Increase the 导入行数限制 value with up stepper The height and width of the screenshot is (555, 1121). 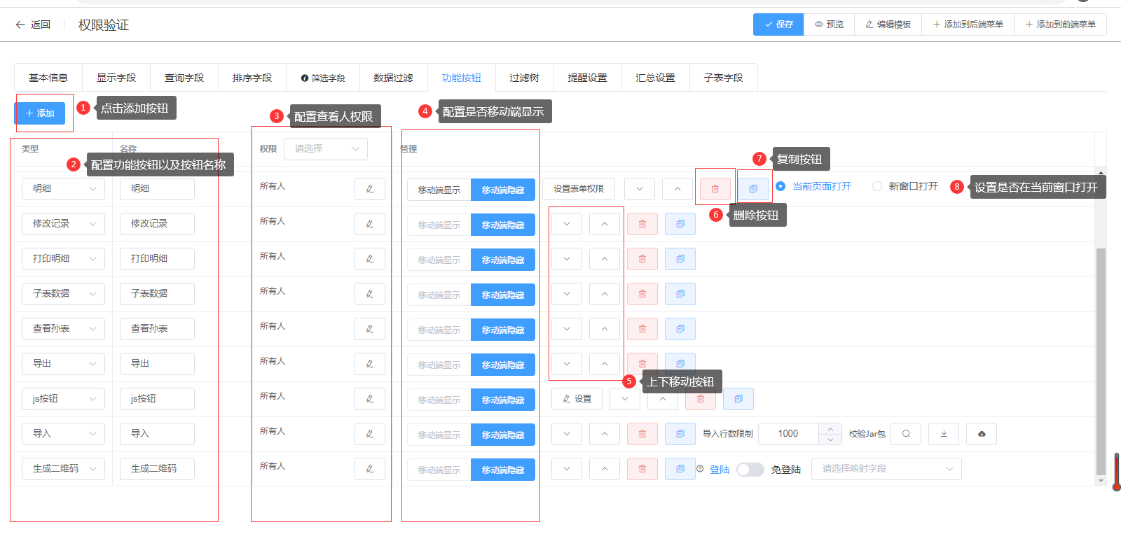[x=830, y=429]
